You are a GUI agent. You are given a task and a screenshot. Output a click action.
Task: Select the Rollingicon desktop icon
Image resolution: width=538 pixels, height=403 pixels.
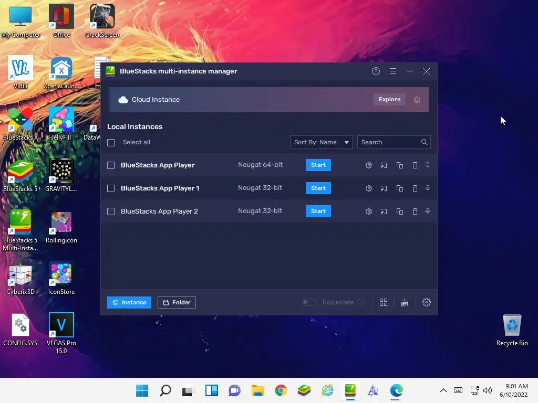coord(61,227)
